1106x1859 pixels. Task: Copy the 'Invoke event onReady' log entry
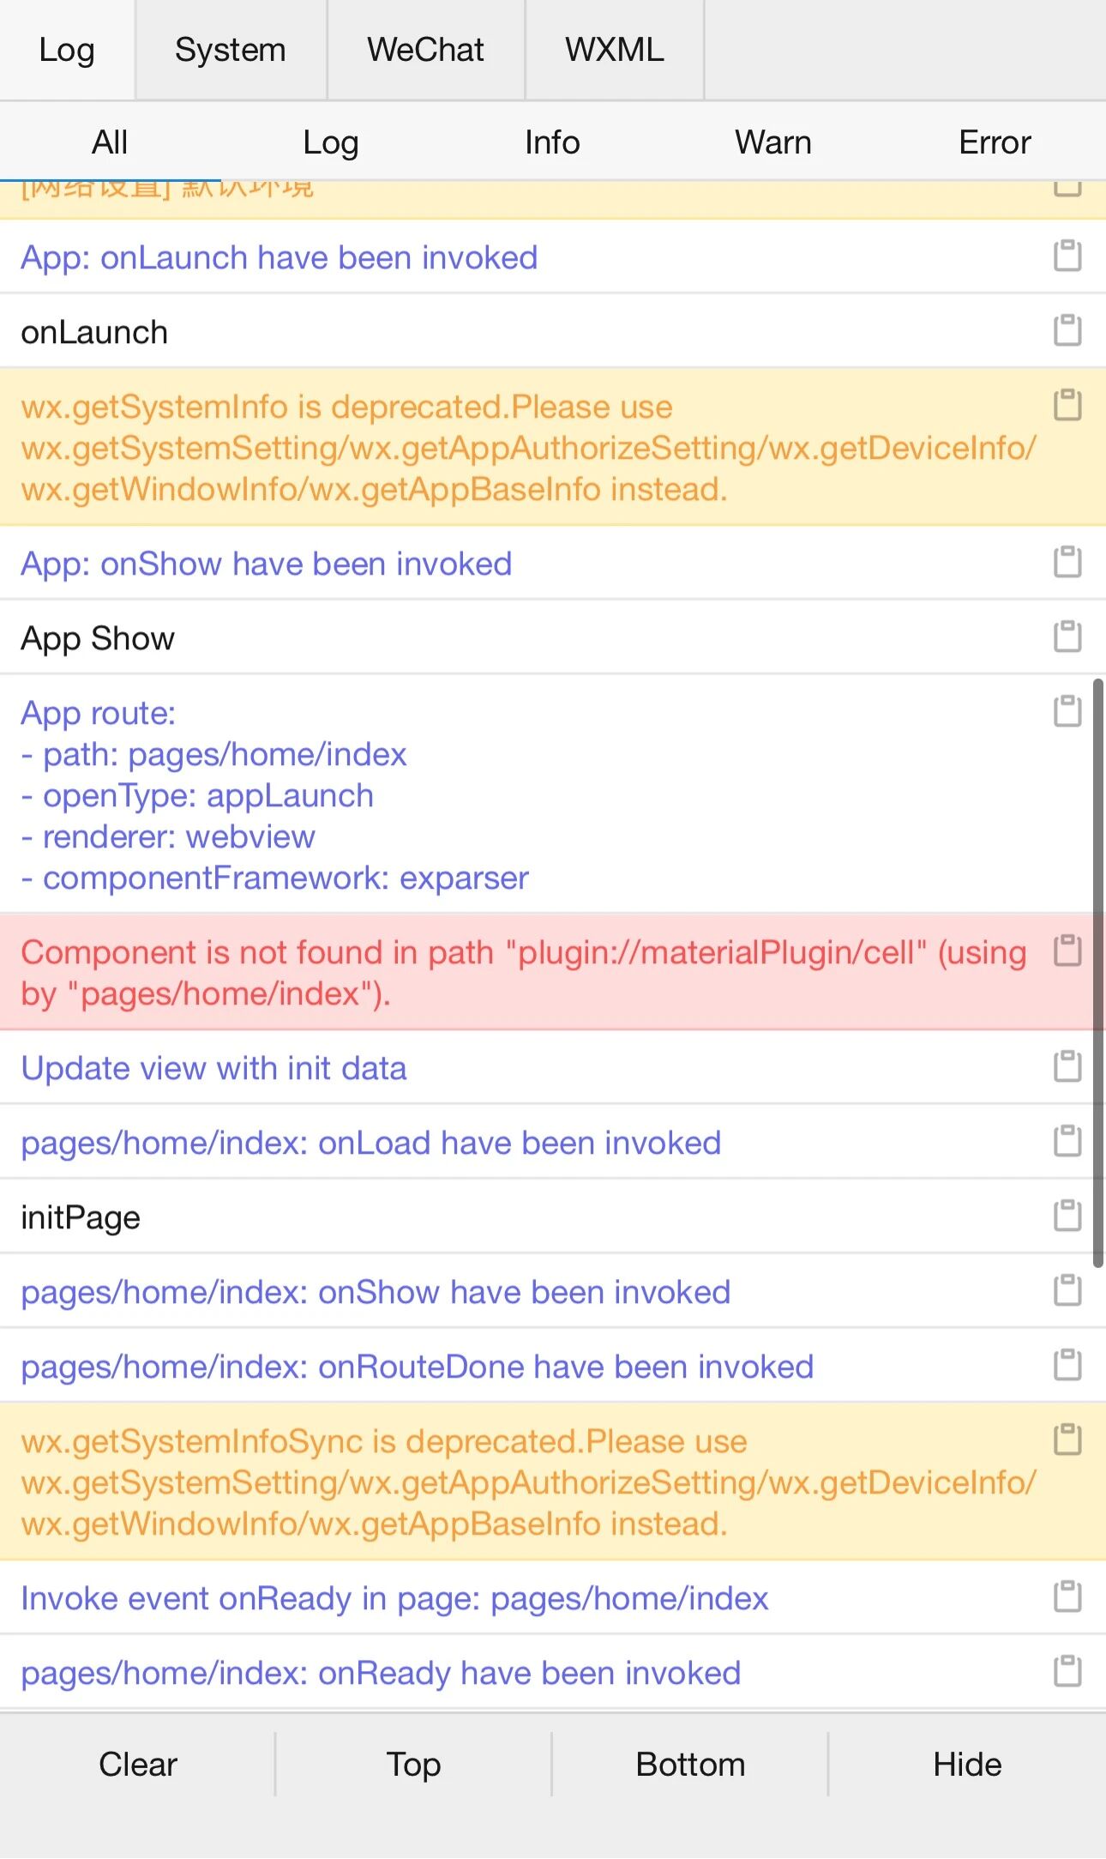[x=1067, y=1596]
